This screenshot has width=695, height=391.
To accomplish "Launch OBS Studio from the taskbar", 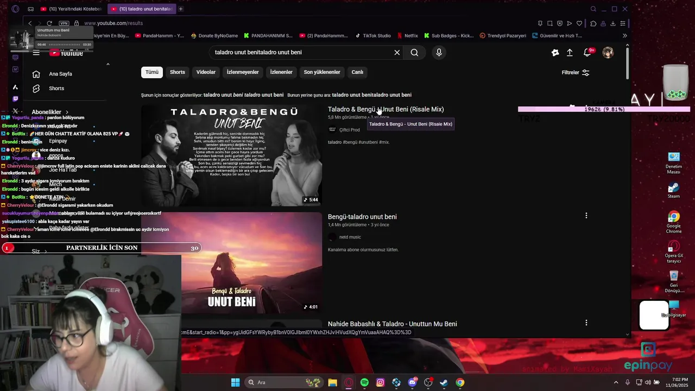I will pos(428,382).
